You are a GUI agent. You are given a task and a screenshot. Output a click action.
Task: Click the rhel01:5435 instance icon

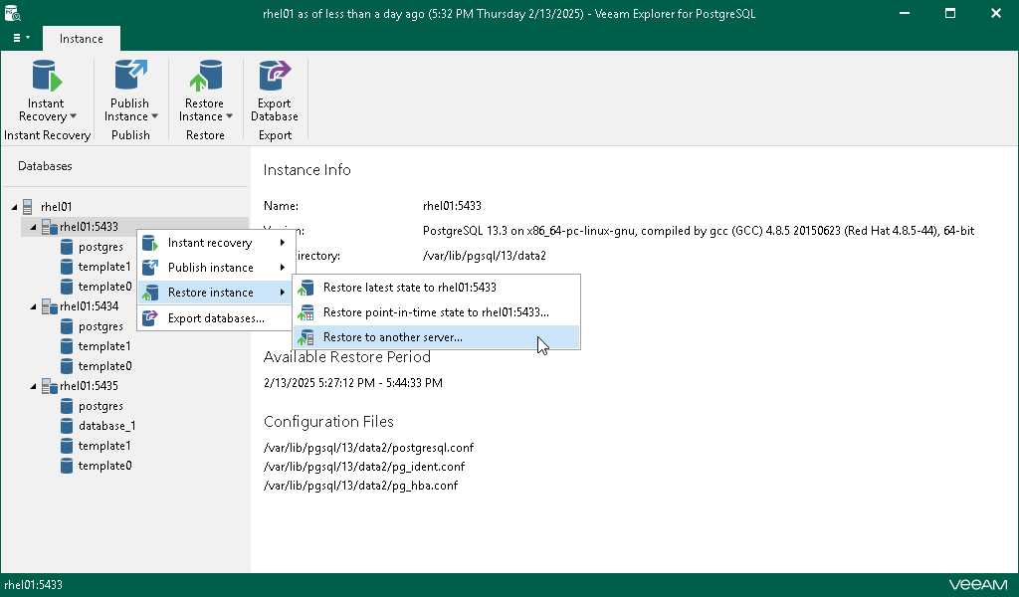pyautogui.click(x=49, y=386)
